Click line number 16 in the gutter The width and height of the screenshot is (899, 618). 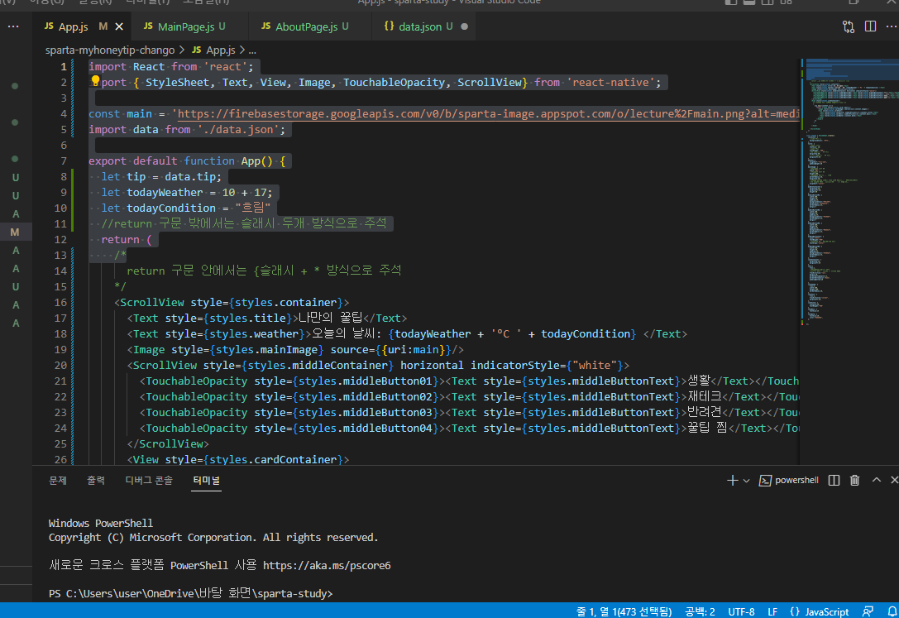tap(60, 303)
